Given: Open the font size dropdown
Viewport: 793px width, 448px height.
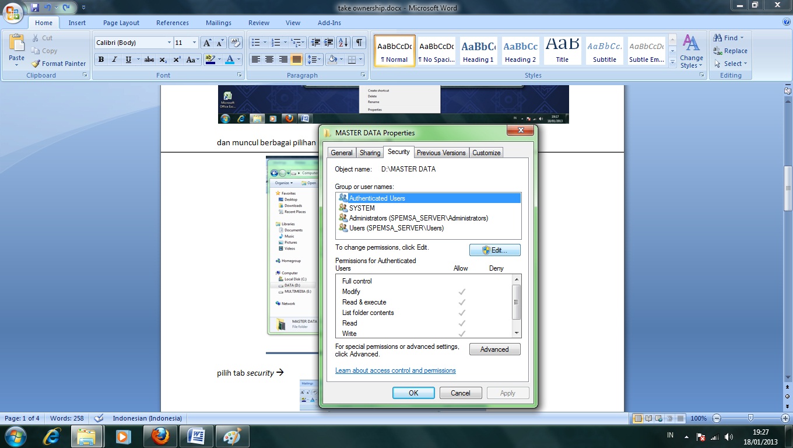Looking at the screenshot, I should tap(194, 43).
